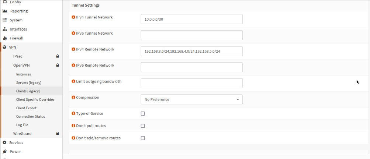Click the lock icon next to WireGuard
Viewport: 370px width, 159px height.
click(58, 133)
